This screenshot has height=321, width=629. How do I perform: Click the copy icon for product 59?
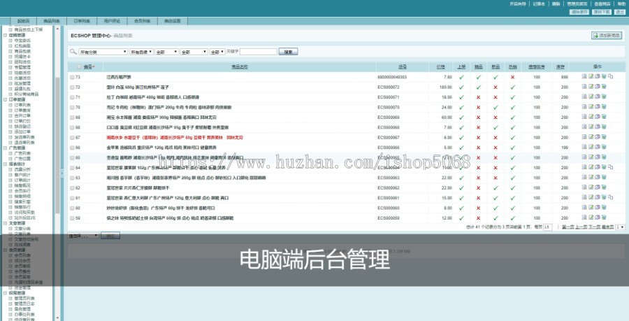tap(598, 217)
